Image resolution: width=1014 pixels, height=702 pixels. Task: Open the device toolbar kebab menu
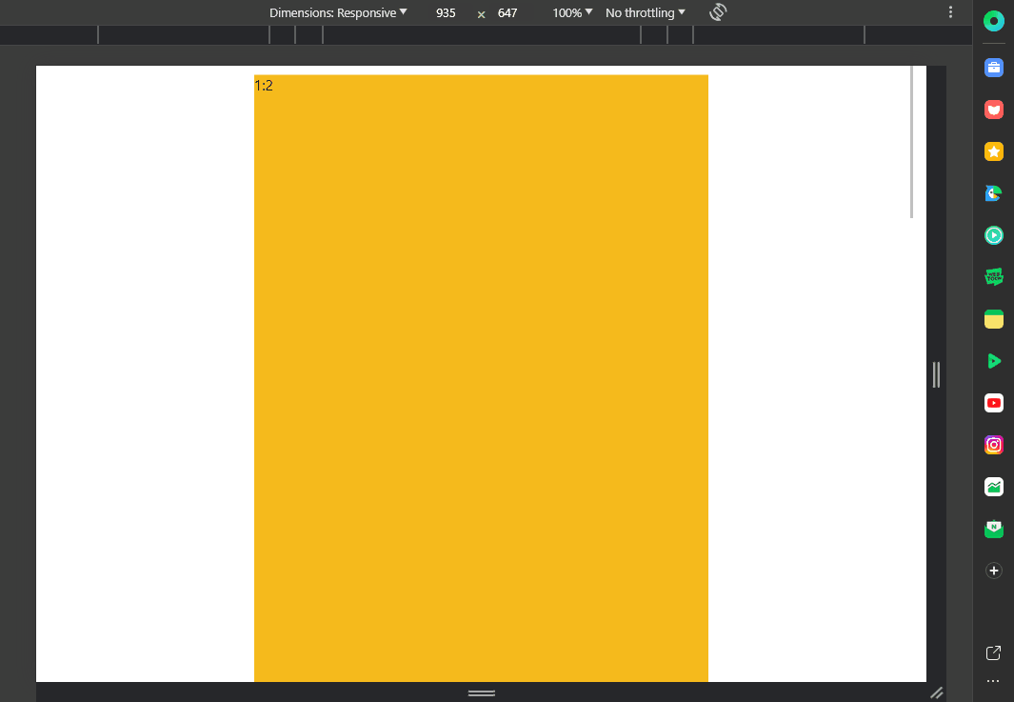(950, 12)
